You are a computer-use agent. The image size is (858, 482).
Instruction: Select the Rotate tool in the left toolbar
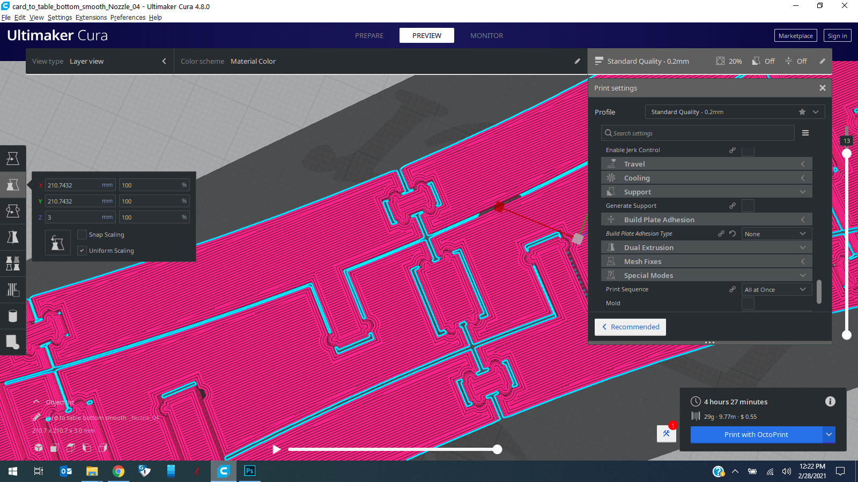tap(13, 211)
